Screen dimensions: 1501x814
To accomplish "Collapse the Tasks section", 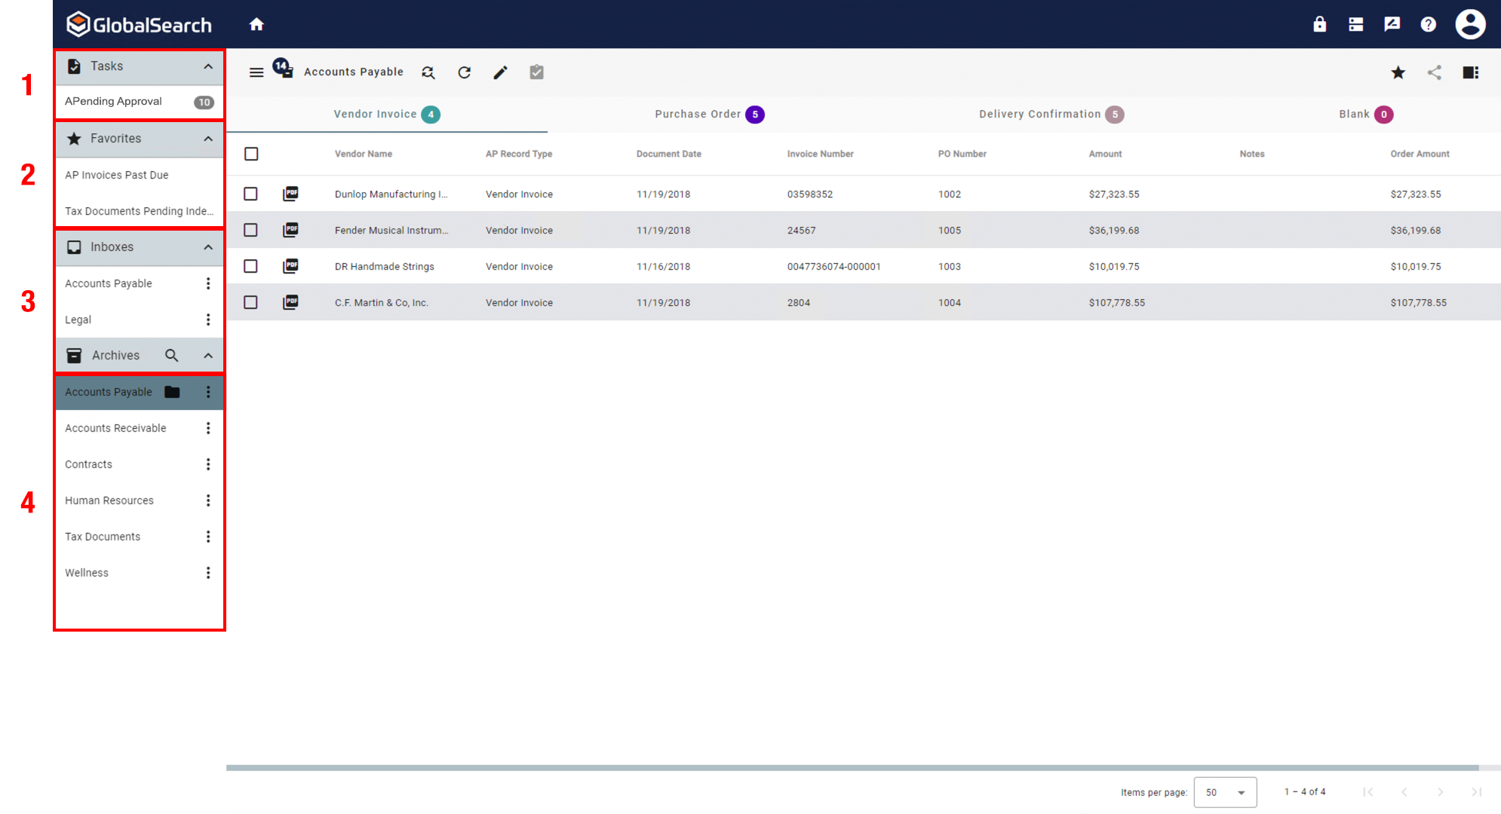I will 208,66.
